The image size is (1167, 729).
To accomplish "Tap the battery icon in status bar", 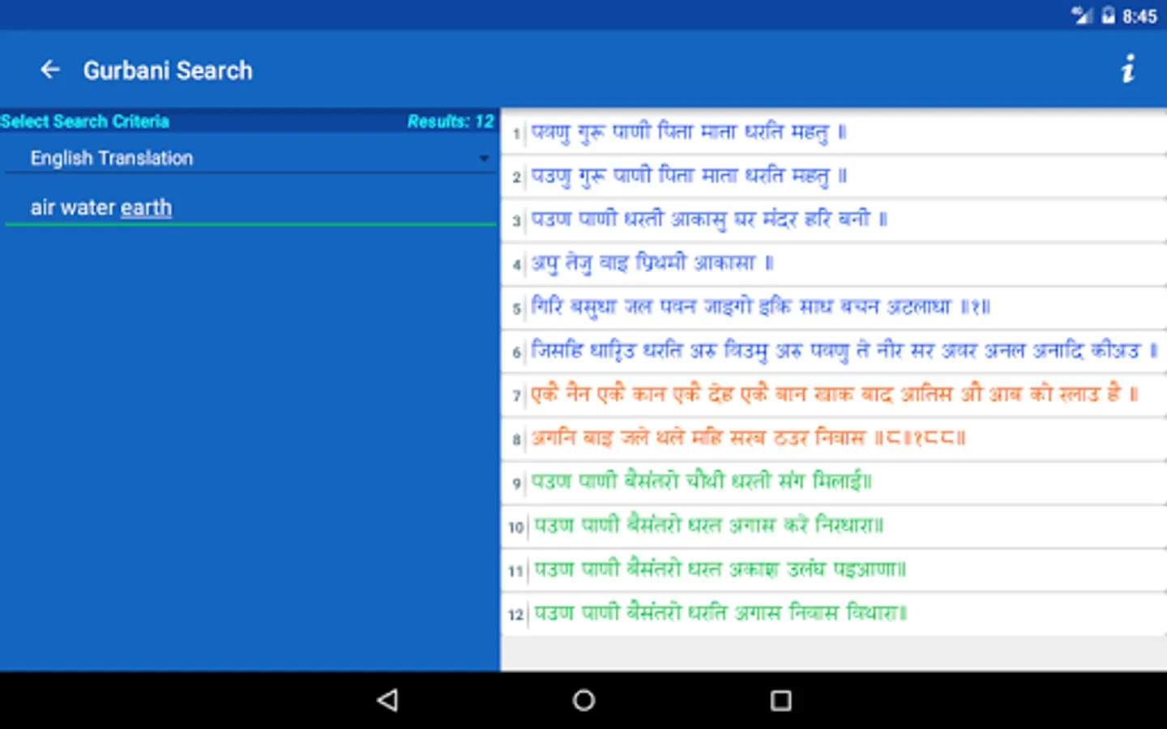I will coord(1108,15).
